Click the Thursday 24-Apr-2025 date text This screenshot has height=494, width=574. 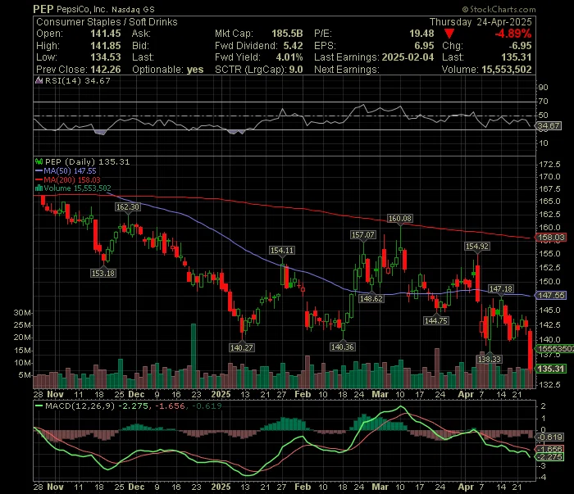pyautogui.click(x=481, y=22)
